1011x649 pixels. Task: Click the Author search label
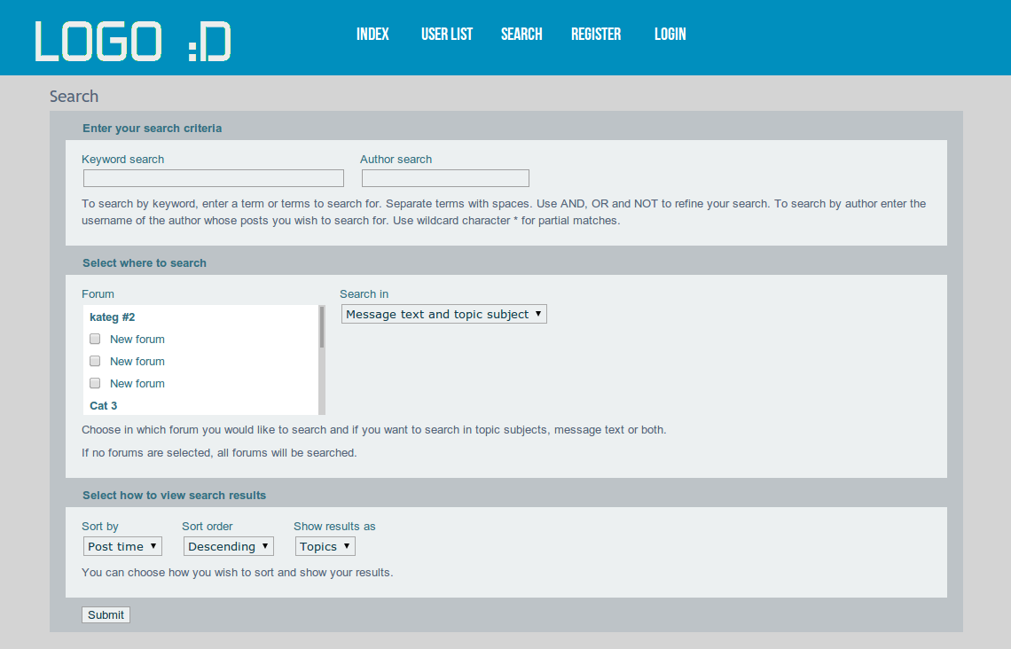tap(396, 160)
